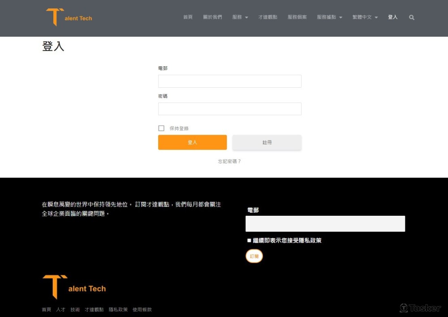The height and width of the screenshot is (317, 448).
Task: Select 服務個案 in the navigation bar
Action: [x=298, y=17]
